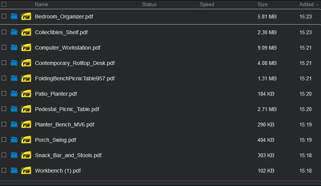This screenshot has height=186, width=321.
Task: Open folder icon for Snack_Bar_and_Stools.pdf
Action: [x=14, y=155]
